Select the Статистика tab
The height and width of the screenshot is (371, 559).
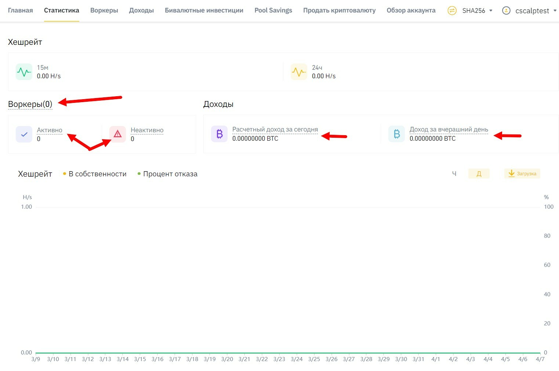click(x=61, y=10)
